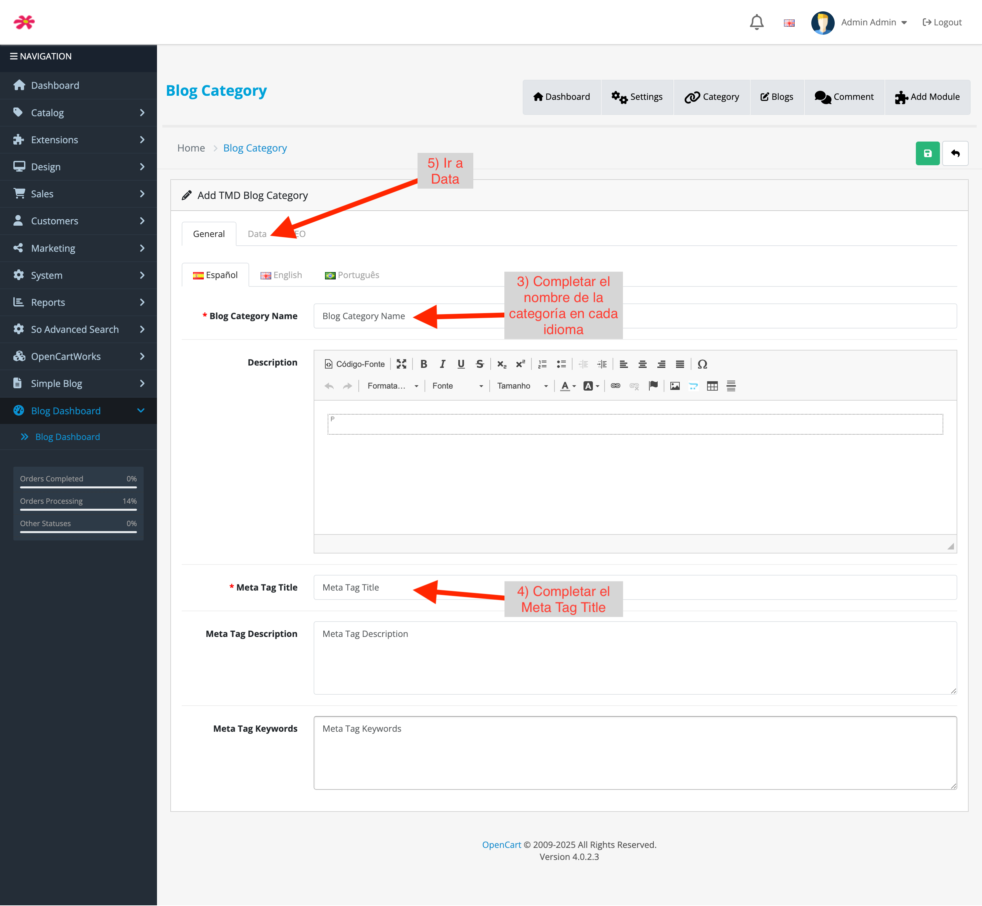
Task: Switch to the English language tab
Action: pyautogui.click(x=281, y=275)
